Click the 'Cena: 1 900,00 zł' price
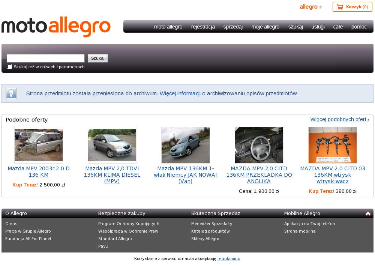The width and height of the screenshot is (375, 266). tap(259, 191)
